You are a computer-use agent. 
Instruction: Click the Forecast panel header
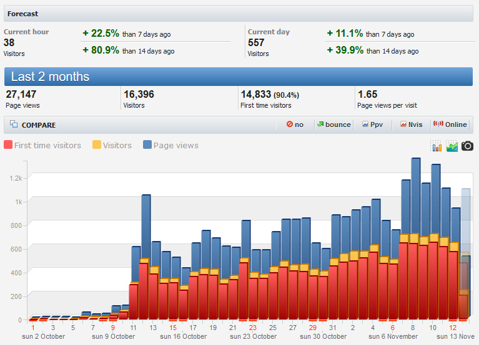[239, 14]
